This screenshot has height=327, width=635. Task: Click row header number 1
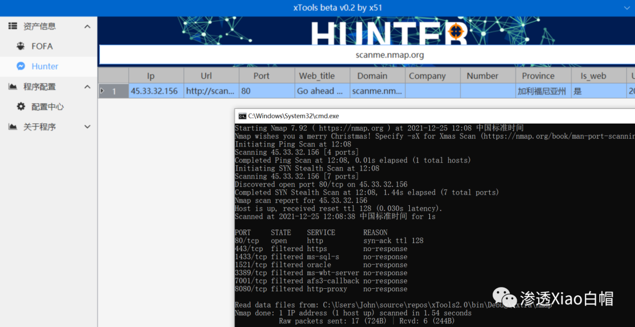[x=114, y=91]
